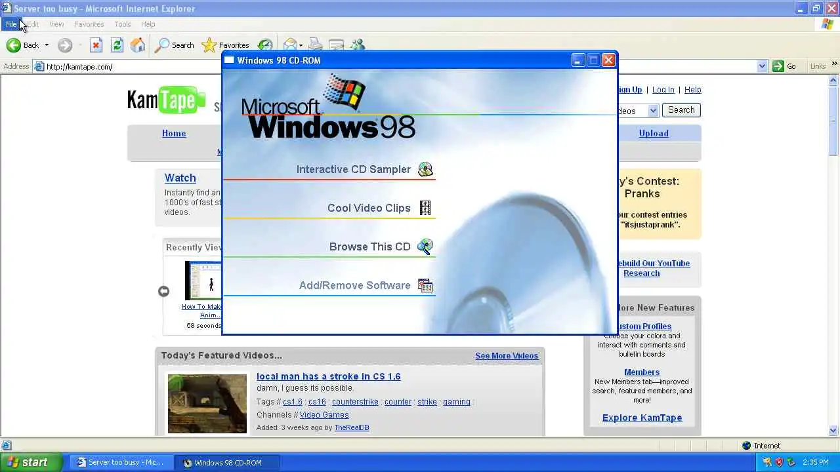Stop page loading with the red X icon
The width and height of the screenshot is (840, 472).
[x=96, y=45]
